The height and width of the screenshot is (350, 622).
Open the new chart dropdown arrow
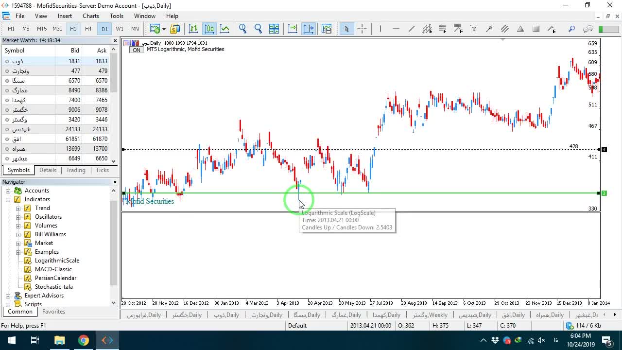pos(164,29)
